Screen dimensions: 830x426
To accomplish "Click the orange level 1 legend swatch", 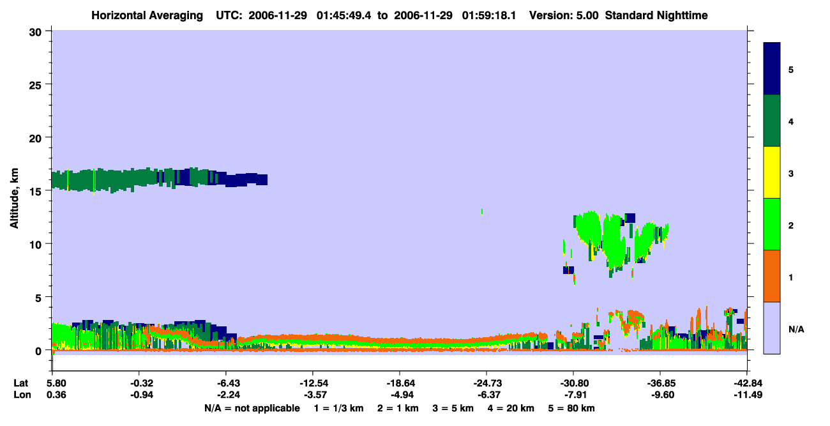I will (772, 276).
